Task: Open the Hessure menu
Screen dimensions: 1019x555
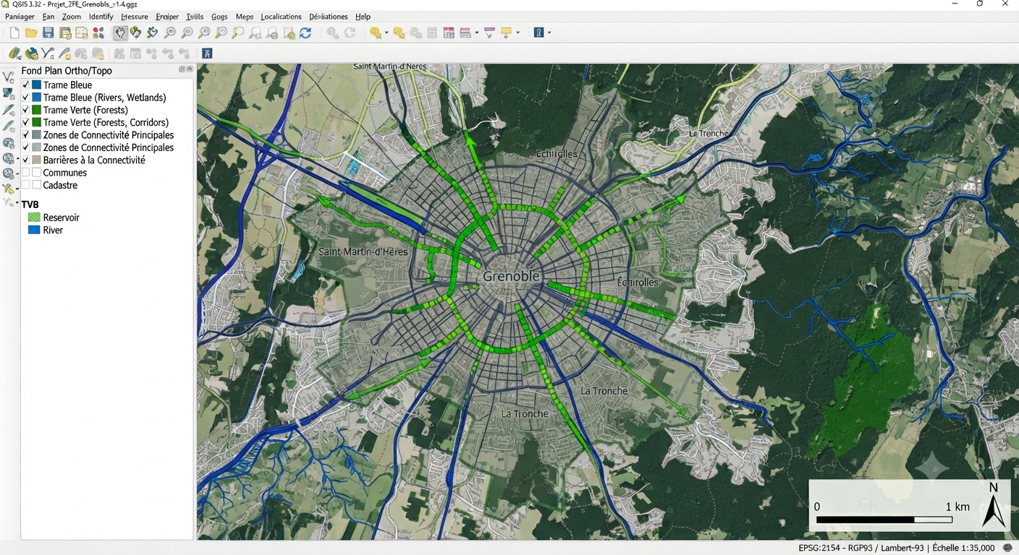Action: click(x=135, y=17)
